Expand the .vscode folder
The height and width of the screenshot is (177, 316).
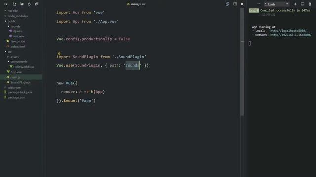point(13,11)
